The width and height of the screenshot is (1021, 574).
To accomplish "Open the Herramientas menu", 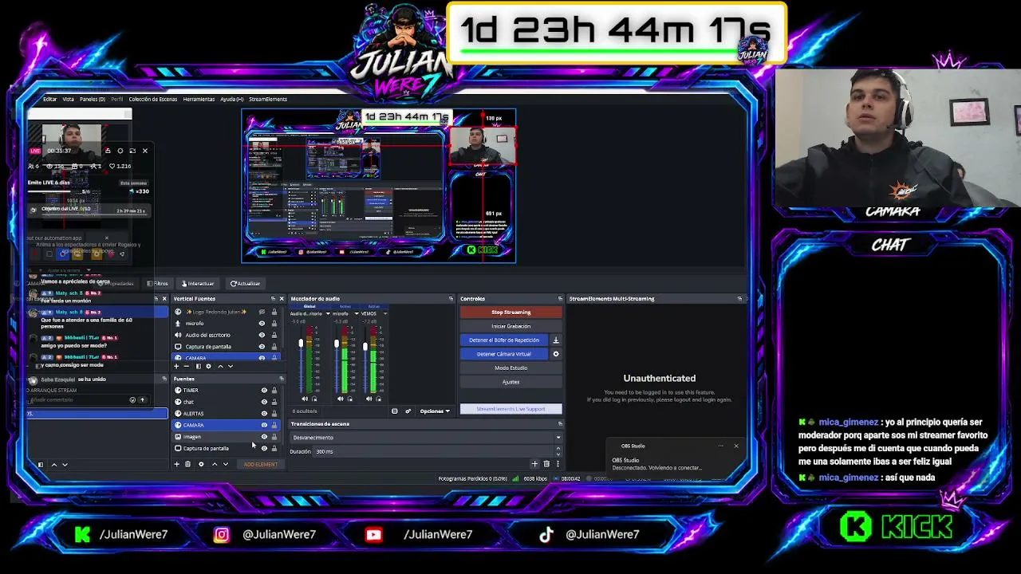I will pyautogui.click(x=199, y=99).
